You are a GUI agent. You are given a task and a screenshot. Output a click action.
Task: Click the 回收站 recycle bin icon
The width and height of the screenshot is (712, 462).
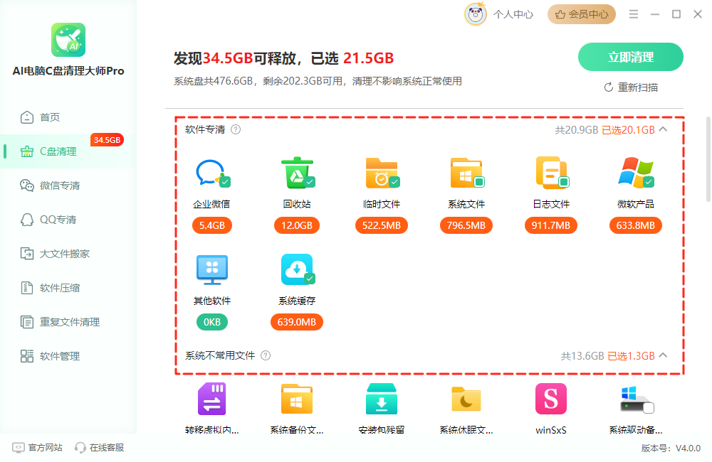coord(297,173)
